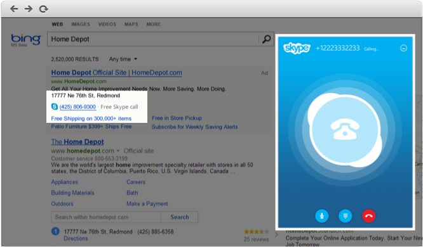
Task: Click Customer service 800-553-3199 text
Action: coord(90,158)
